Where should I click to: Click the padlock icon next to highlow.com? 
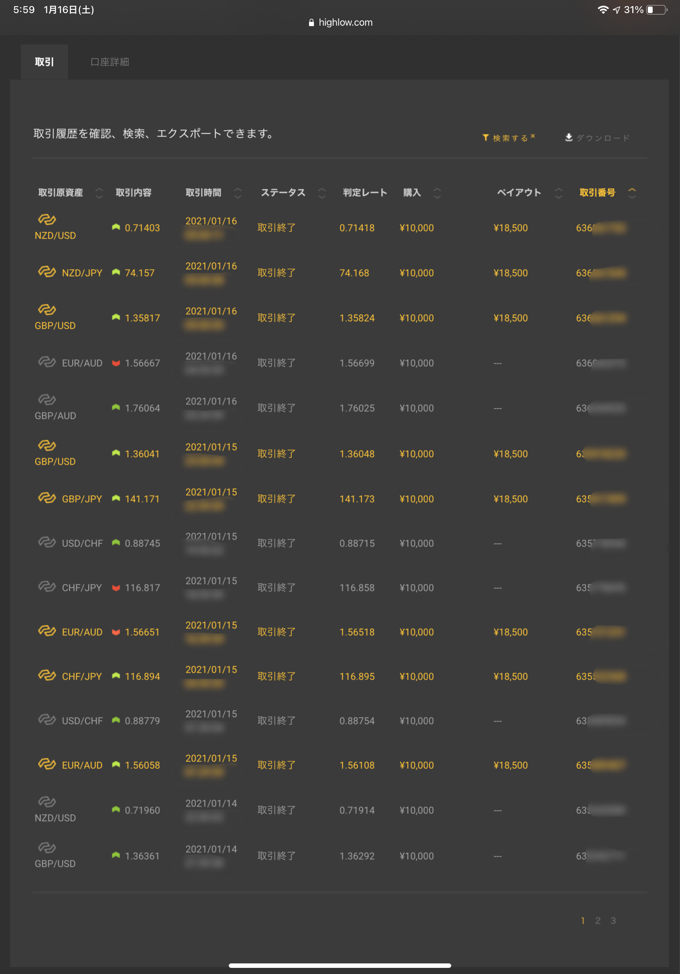point(311,23)
